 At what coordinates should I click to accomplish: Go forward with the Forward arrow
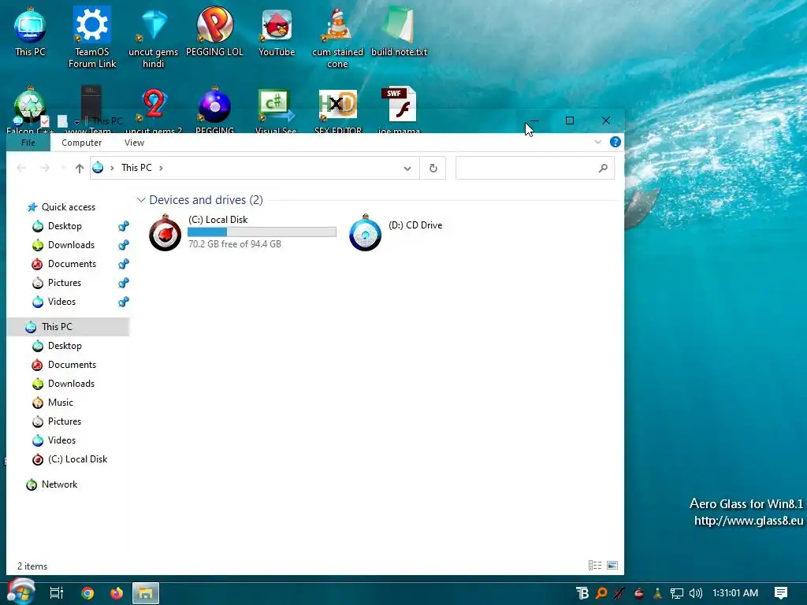point(45,168)
